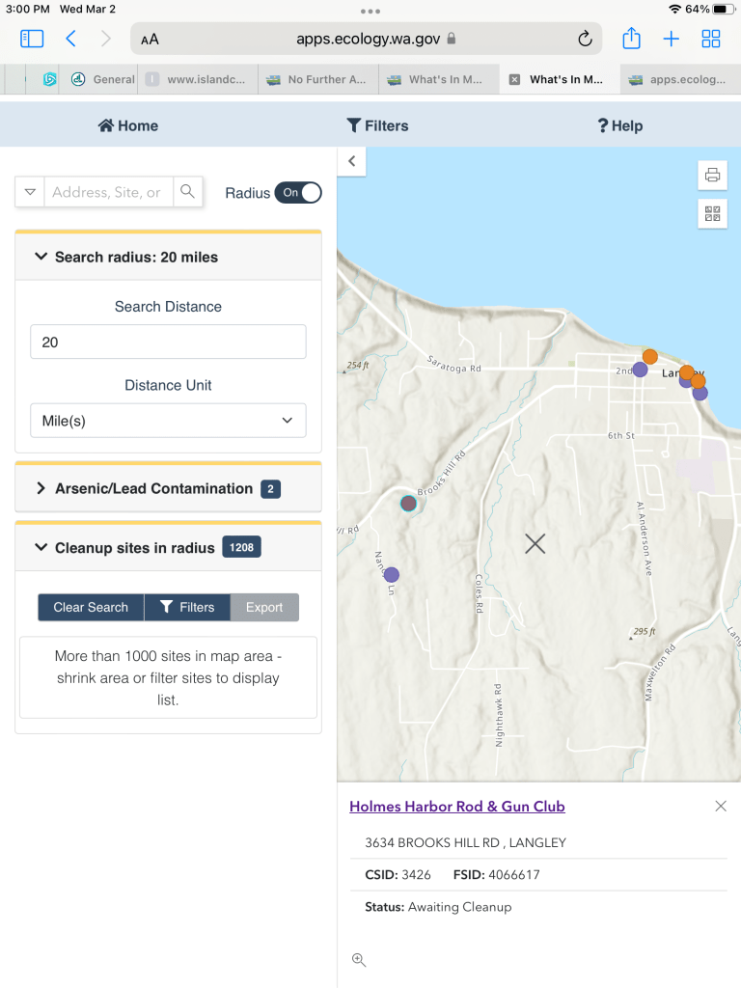This screenshot has width=741, height=988.
Task: Open the Filters menu in top bar
Action: pos(377,125)
